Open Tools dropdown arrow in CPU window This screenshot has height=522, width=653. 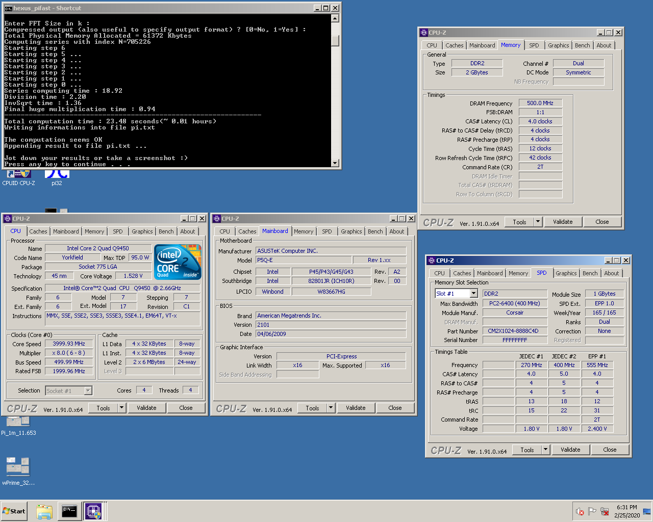(x=122, y=408)
